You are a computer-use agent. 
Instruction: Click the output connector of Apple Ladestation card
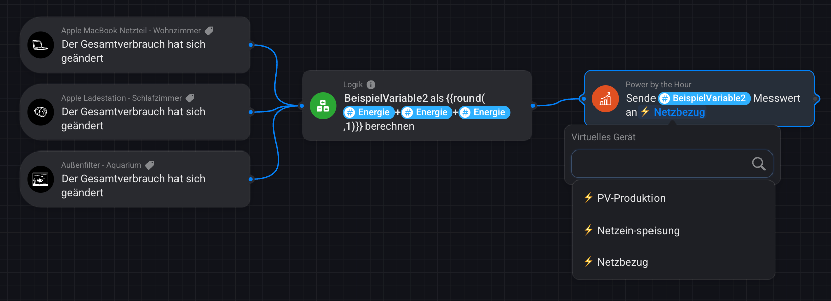[x=251, y=112]
